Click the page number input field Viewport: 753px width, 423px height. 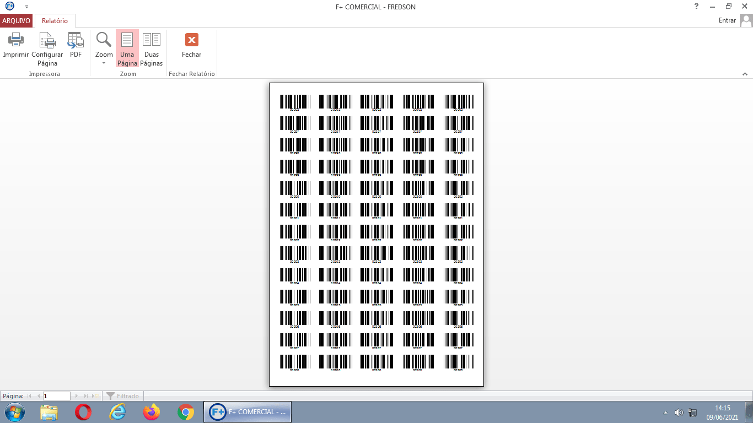tap(57, 396)
